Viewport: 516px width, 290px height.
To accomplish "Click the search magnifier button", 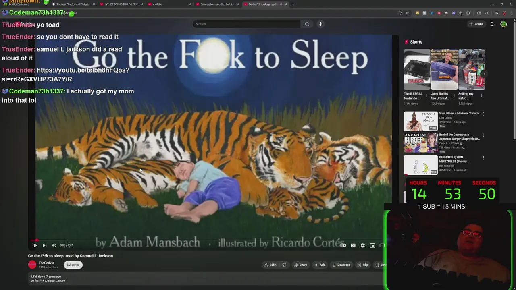I will click(307, 24).
